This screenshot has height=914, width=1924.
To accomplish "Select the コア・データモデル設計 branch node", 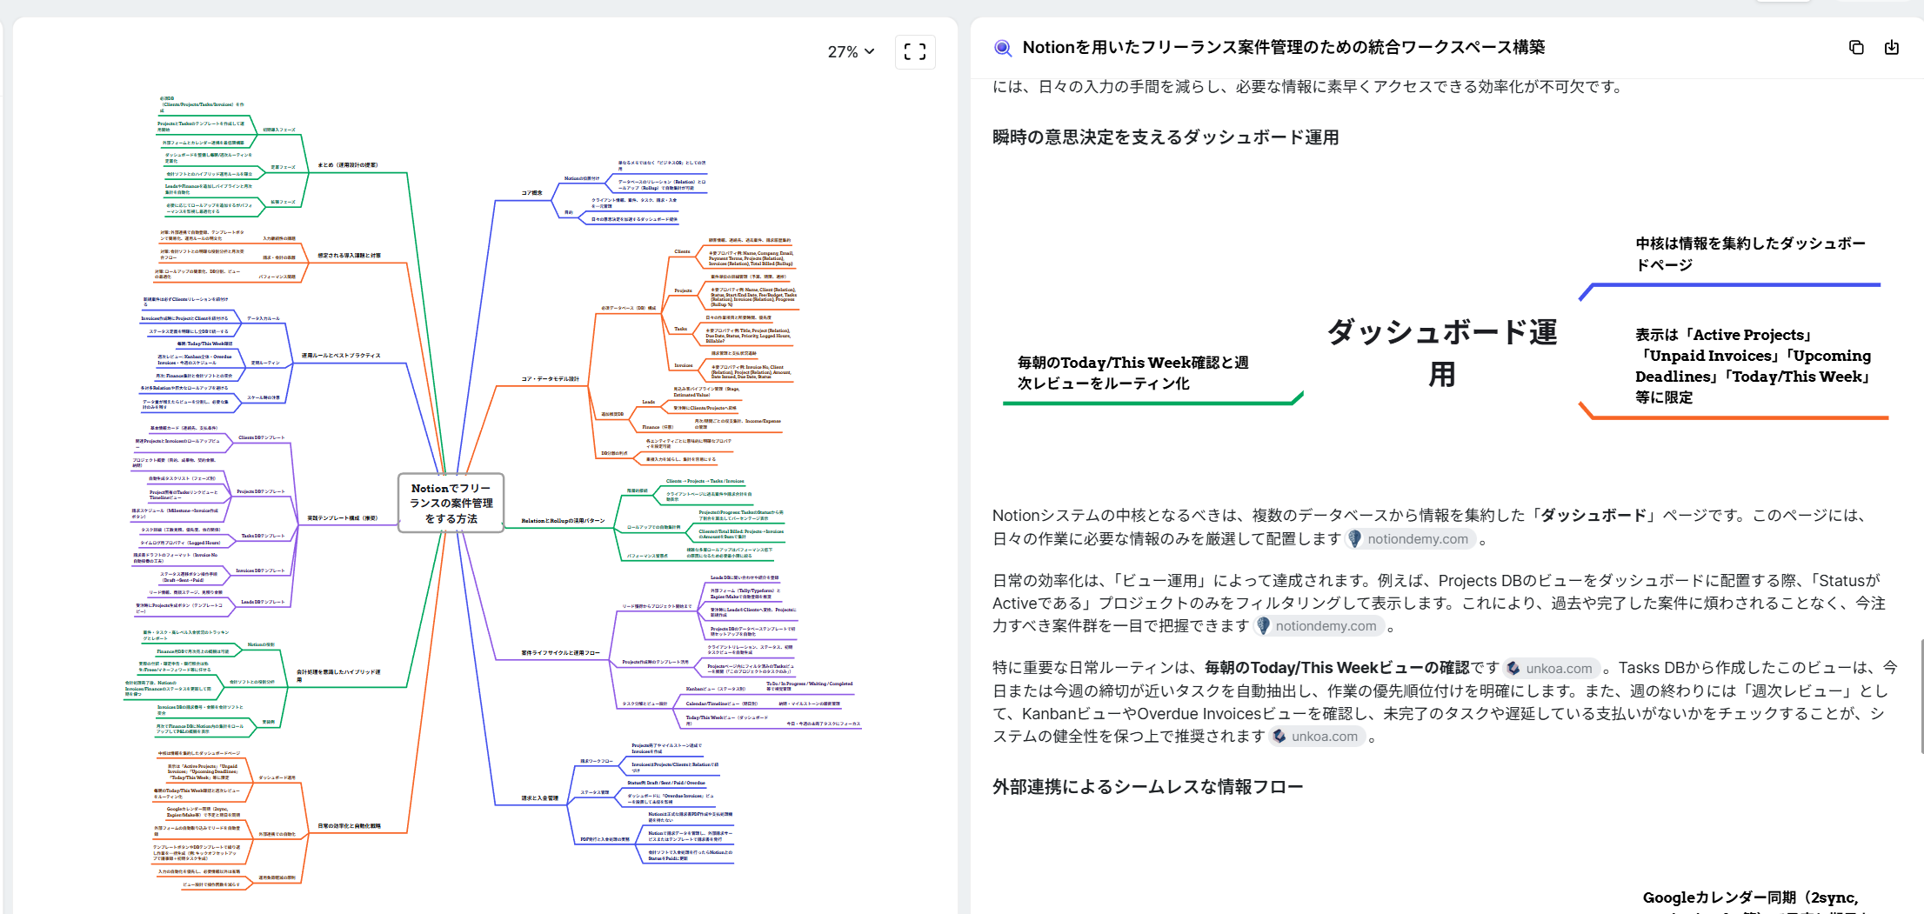I will (550, 379).
